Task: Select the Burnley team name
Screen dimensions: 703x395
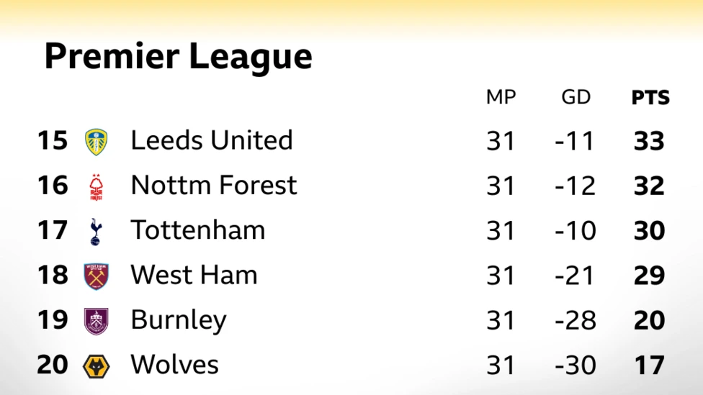Action: pos(179,320)
